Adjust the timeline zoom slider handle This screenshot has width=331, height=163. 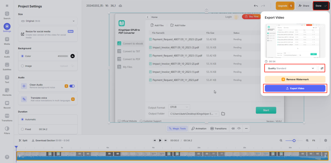click(294, 140)
